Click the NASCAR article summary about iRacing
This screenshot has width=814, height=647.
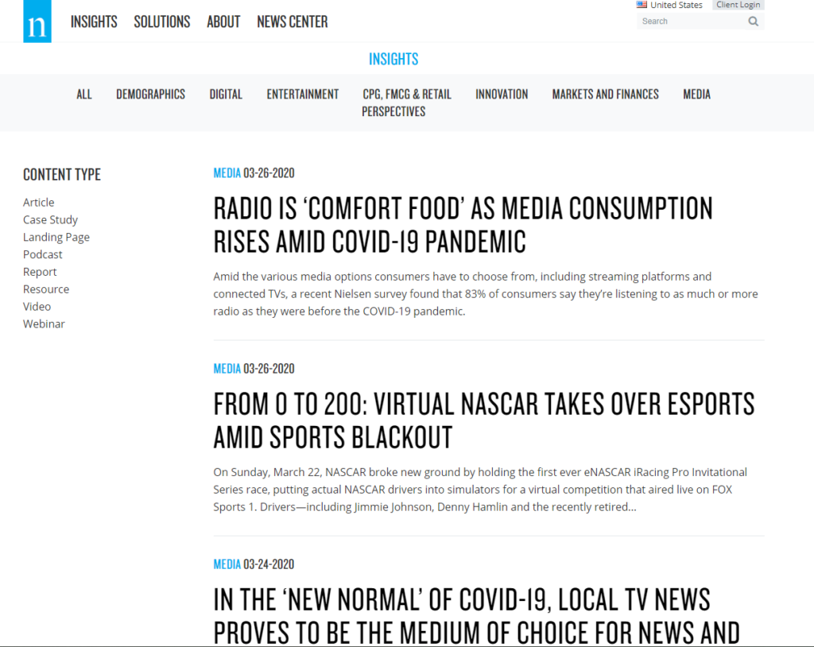480,490
